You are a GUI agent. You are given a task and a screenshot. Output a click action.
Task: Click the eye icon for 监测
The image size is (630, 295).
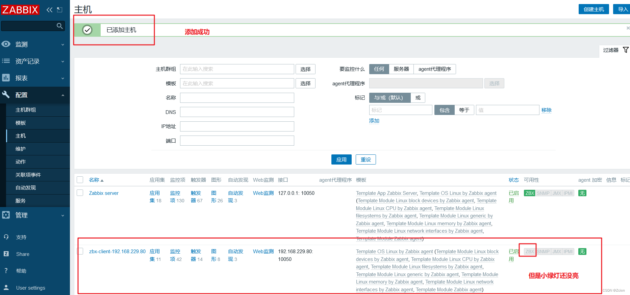(6, 44)
